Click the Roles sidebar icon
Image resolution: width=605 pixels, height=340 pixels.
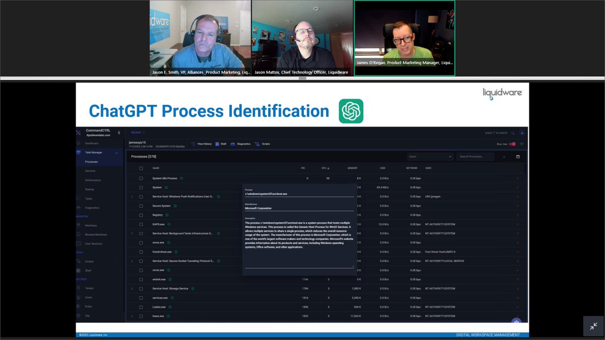(79, 306)
